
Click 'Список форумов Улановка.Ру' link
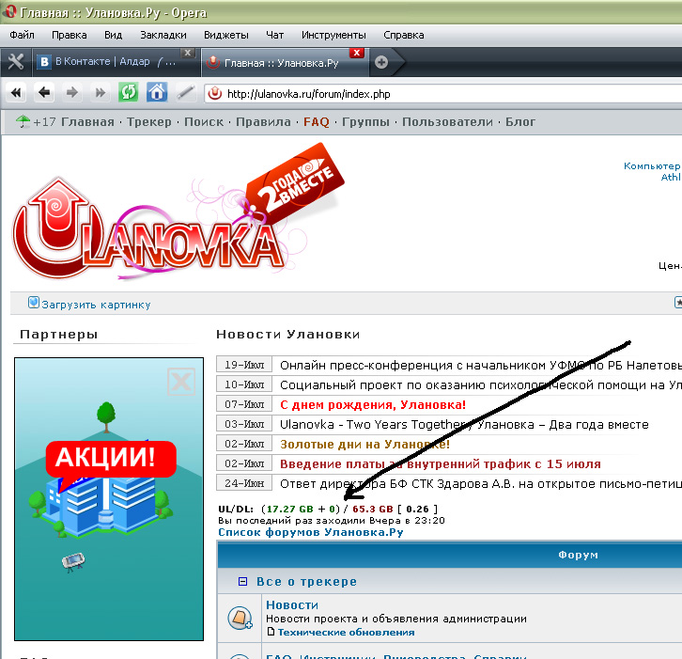pyautogui.click(x=311, y=532)
